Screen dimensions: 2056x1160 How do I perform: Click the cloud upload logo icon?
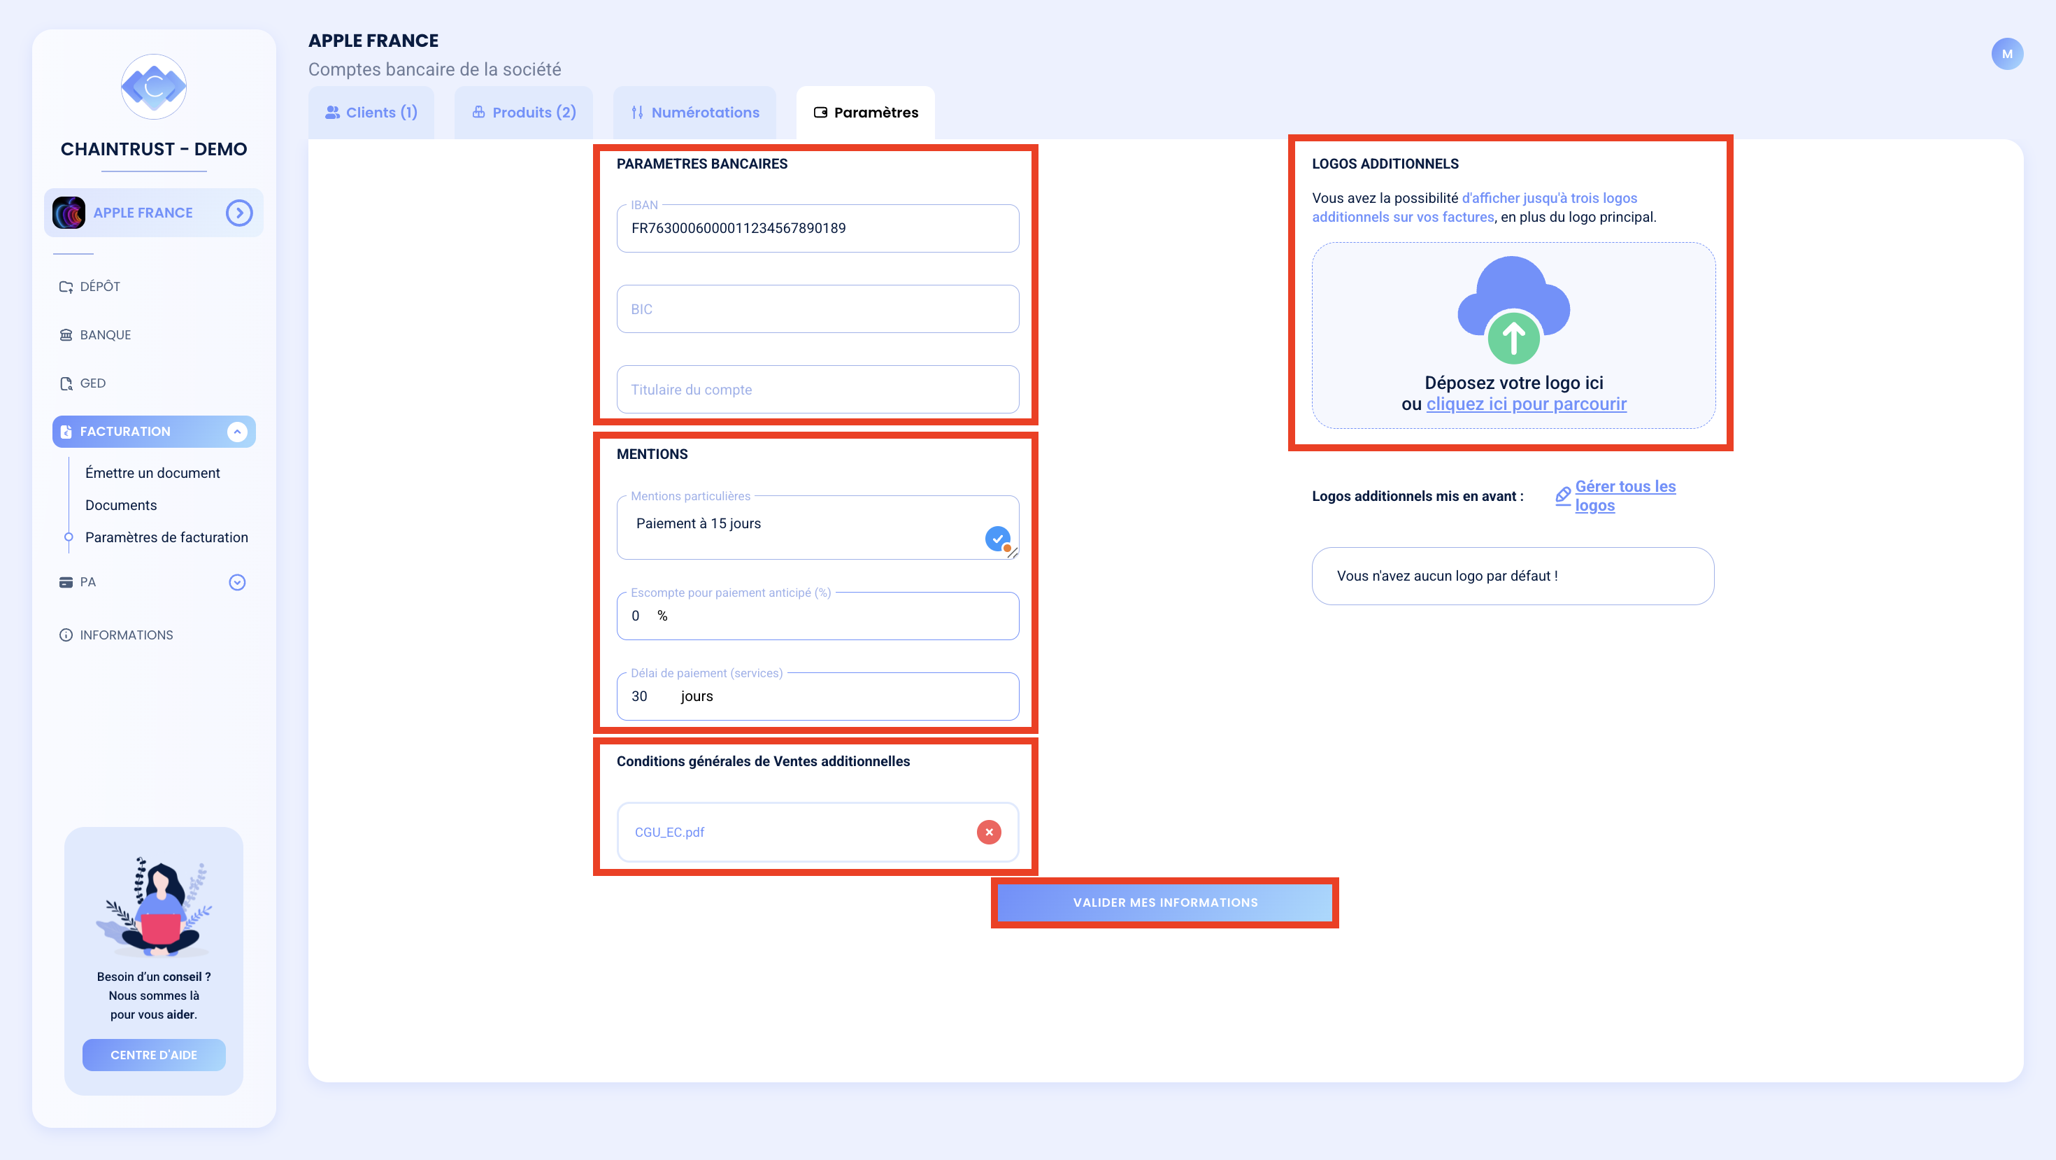1513,310
